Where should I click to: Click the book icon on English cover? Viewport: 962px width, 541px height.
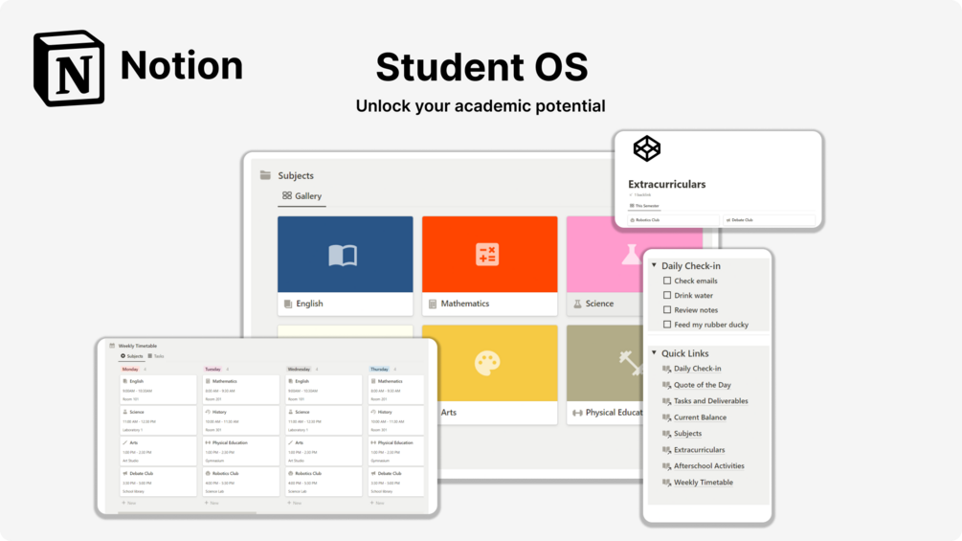(343, 255)
